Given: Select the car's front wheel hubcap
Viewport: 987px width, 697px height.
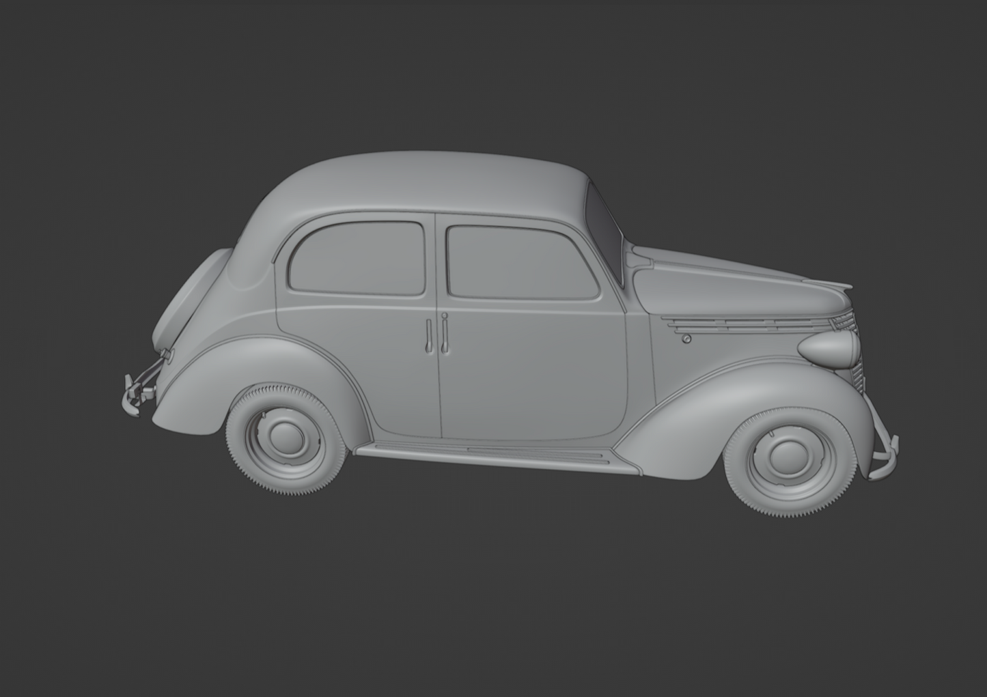Looking at the screenshot, I should click(x=788, y=459).
